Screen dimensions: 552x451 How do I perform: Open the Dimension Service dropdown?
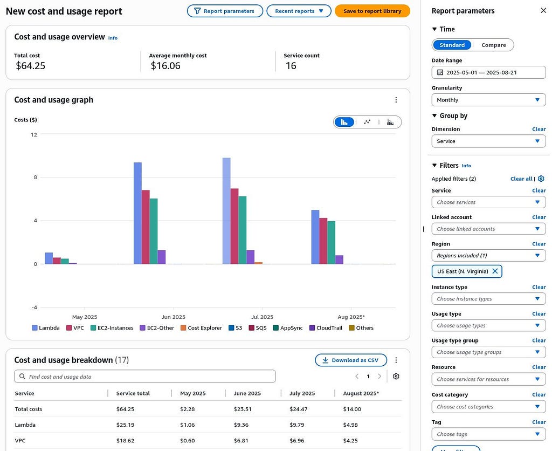[x=488, y=141]
